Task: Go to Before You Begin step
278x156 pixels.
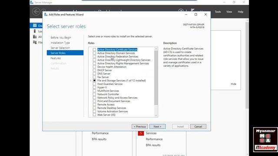Action: pyautogui.click(x=61, y=38)
